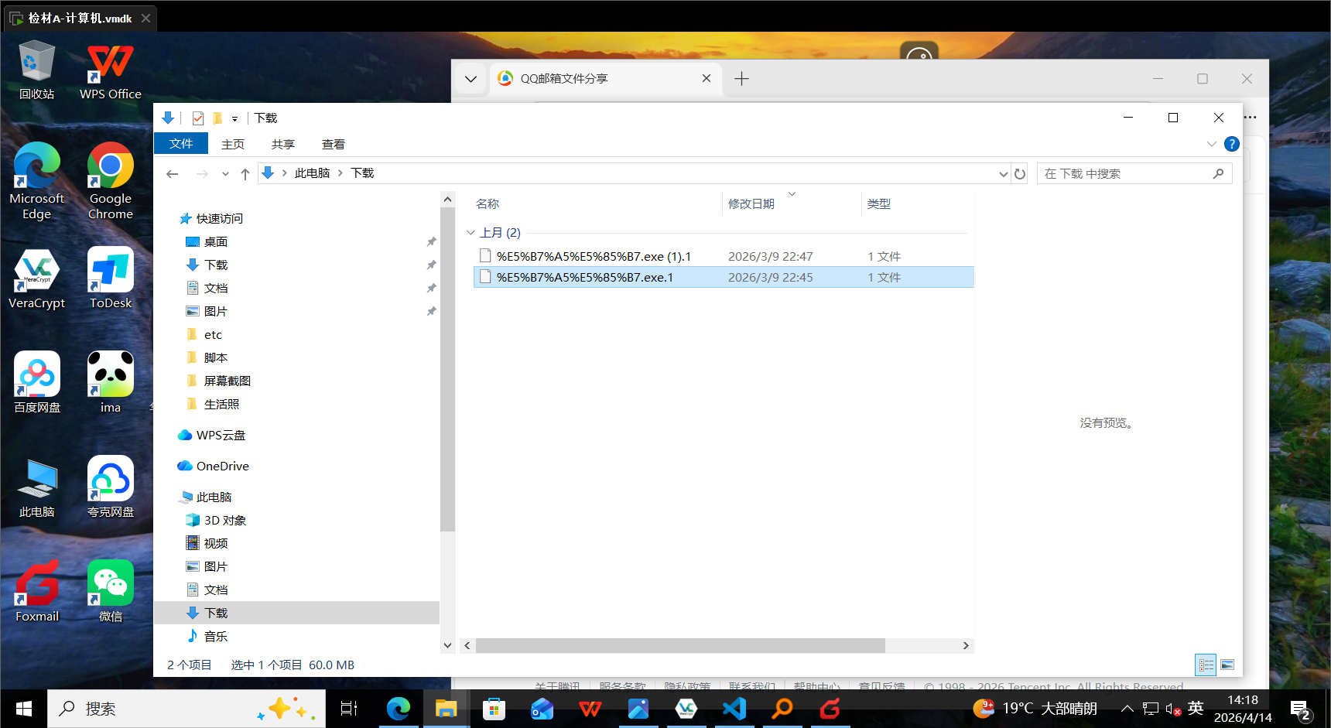Launch VeraCrypt from the desktop

pos(36,279)
